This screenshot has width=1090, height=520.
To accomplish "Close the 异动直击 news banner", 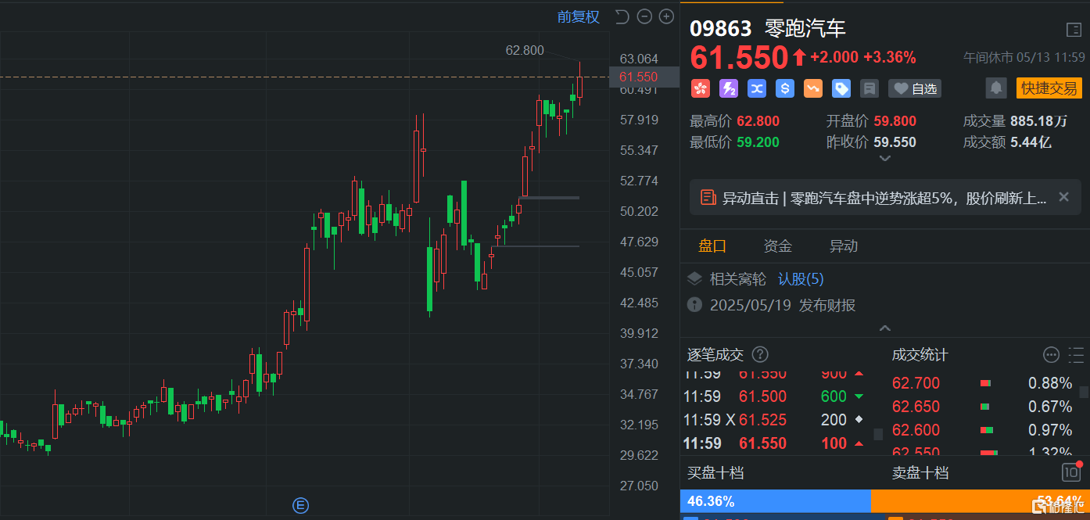I will (x=1063, y=197).
